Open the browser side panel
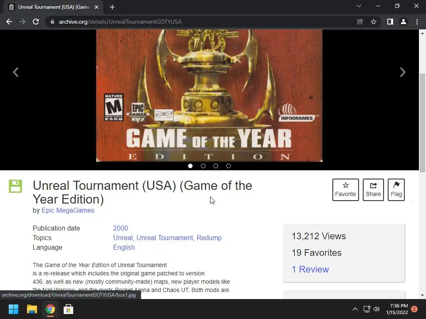This screenshot has height=319, width=426. click(390, 22)
